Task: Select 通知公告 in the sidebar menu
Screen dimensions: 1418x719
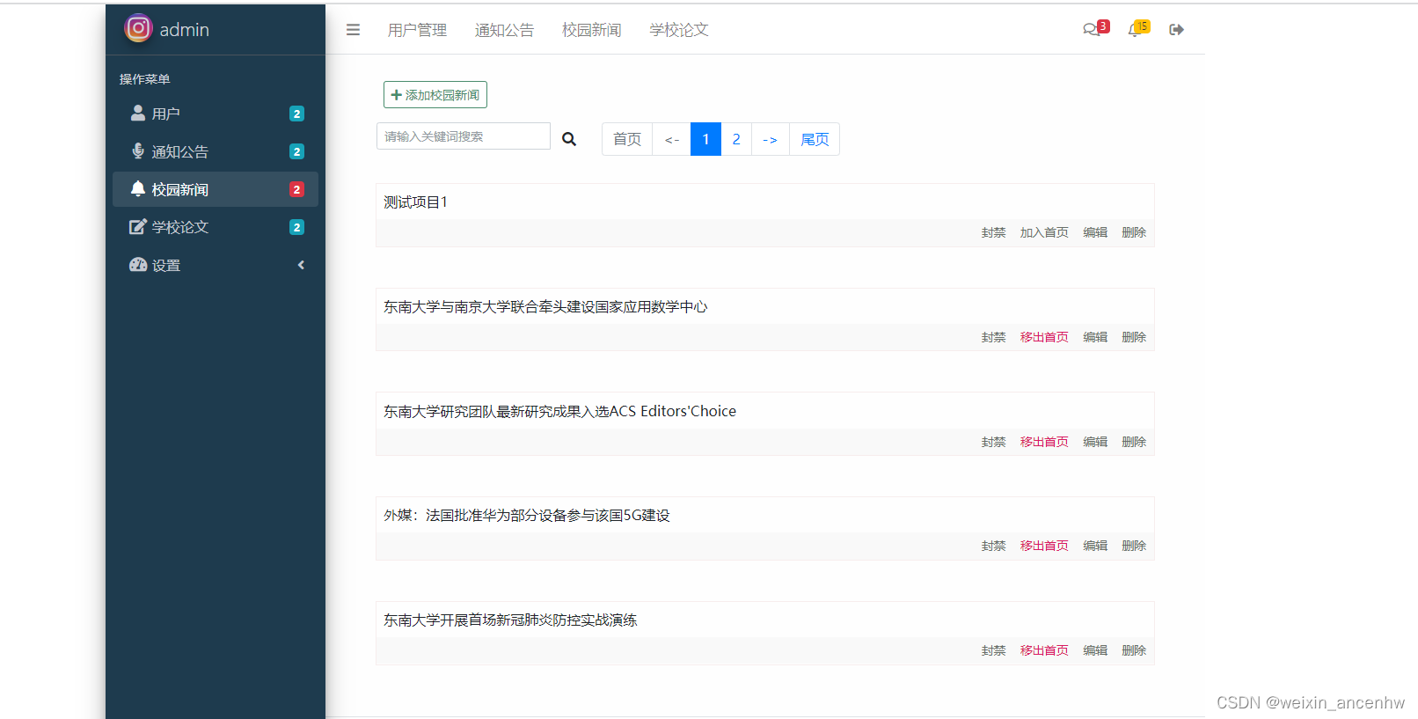Action: click(216, 151)
